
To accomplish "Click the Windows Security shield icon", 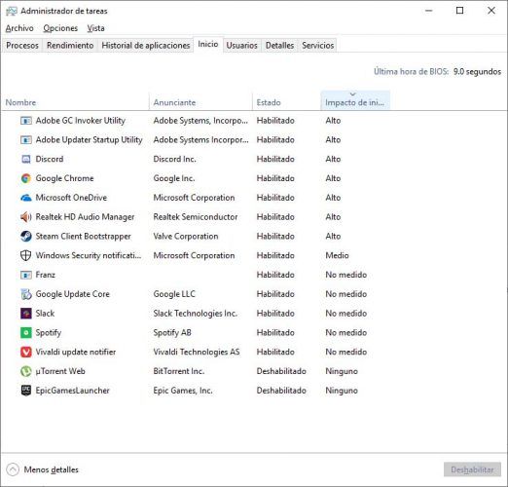I will point(26,255).
